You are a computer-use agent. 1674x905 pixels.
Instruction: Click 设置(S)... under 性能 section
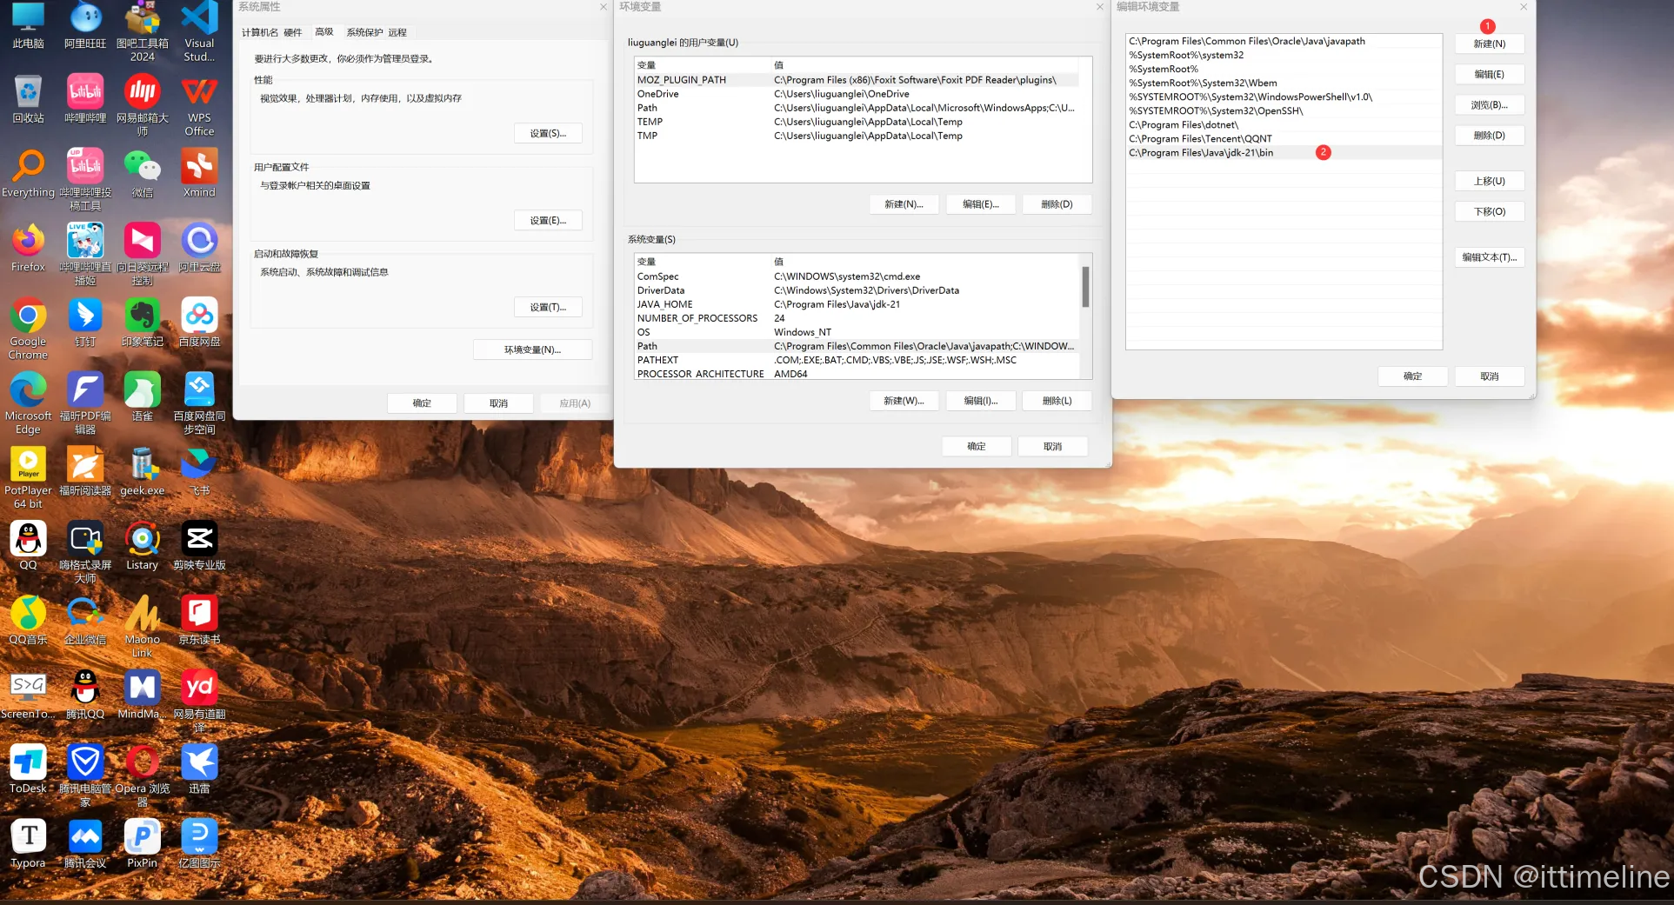coord(548,133)
